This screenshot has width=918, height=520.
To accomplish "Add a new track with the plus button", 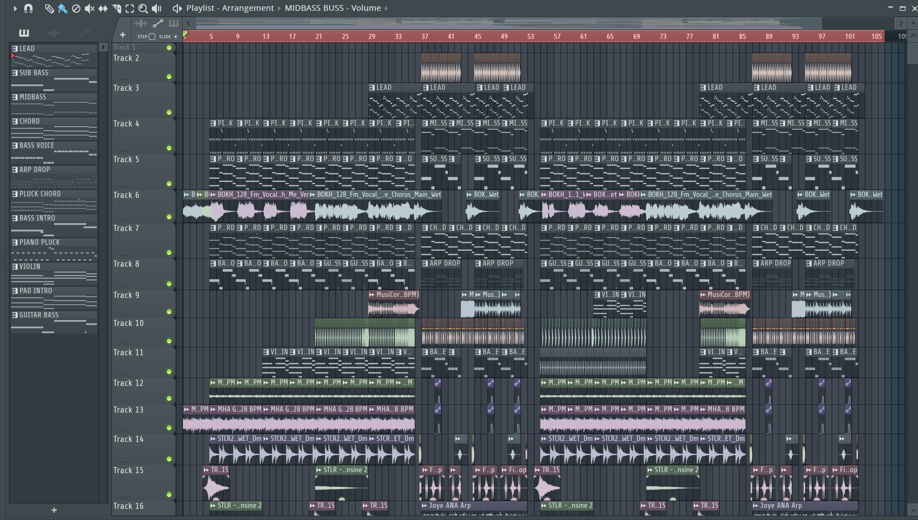I will (x=122, y=35).
